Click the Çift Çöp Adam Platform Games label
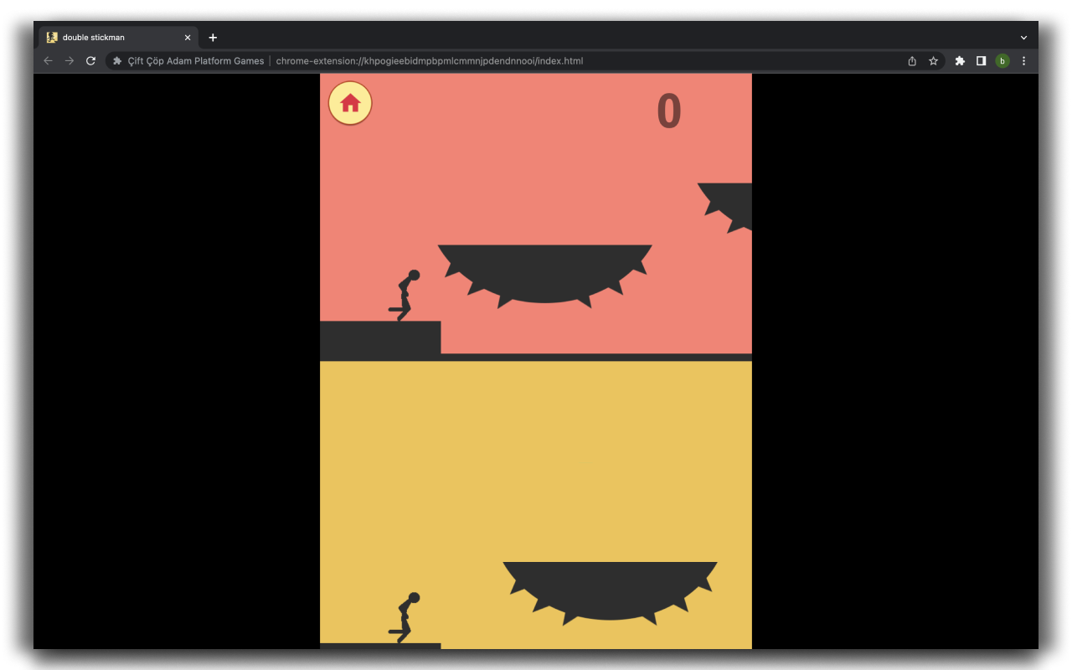 [x=195, y=61]
